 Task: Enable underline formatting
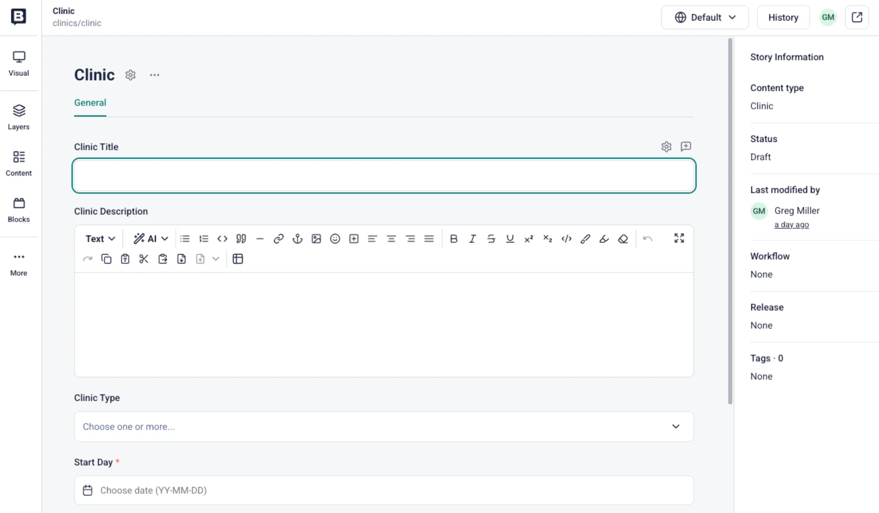[x=510, y=238]
